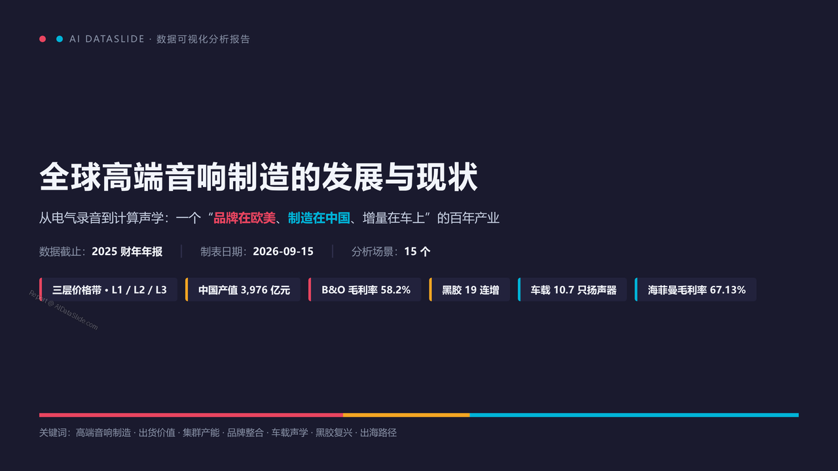
Task: Click the keyword '高端音响制造' in the footer
Action: tap(103, 432)
